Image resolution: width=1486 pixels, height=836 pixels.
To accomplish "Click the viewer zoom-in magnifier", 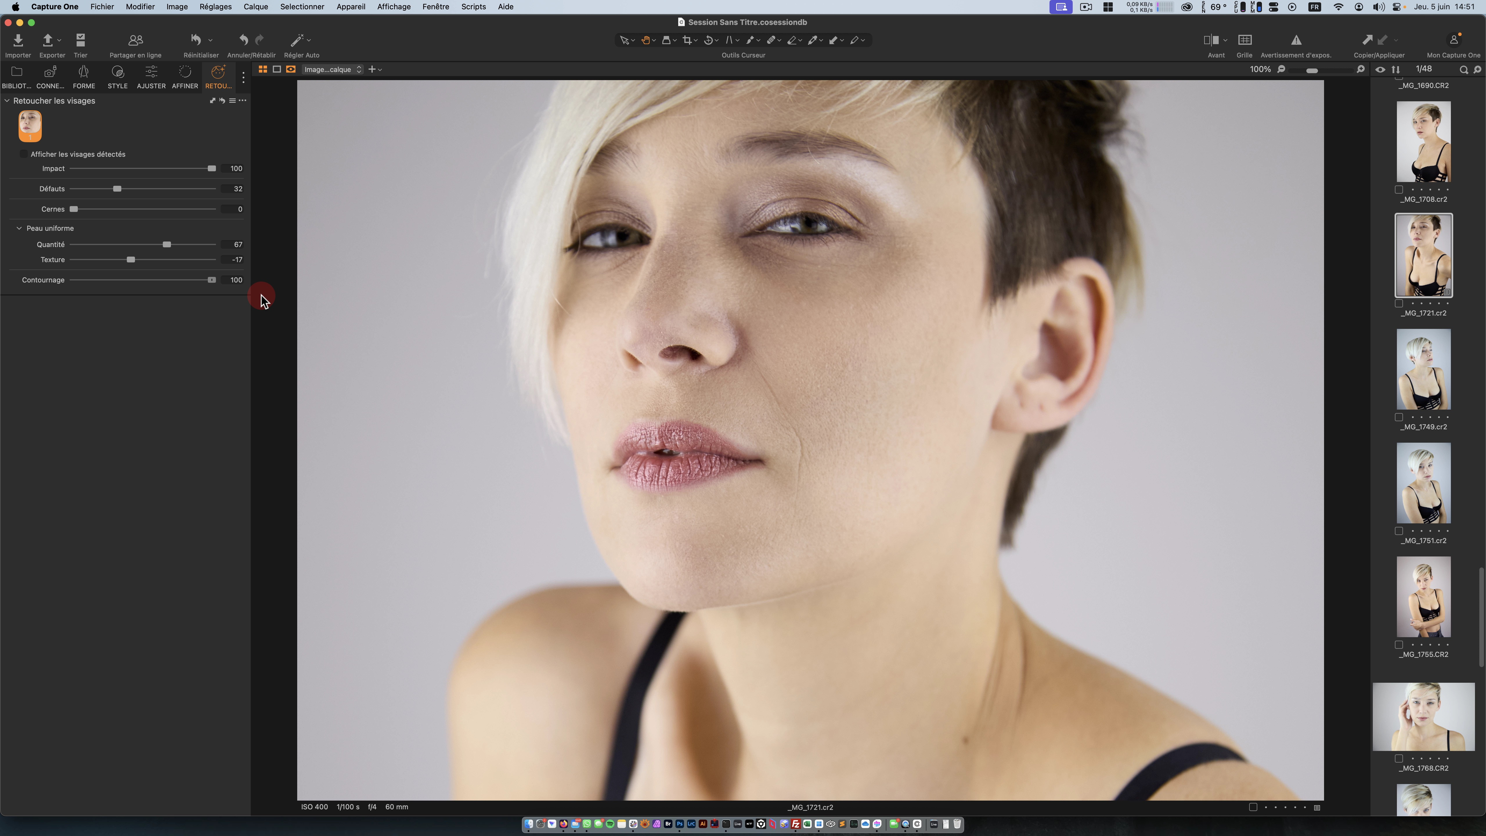I will pyautogui.click(x=1361, y=69).
